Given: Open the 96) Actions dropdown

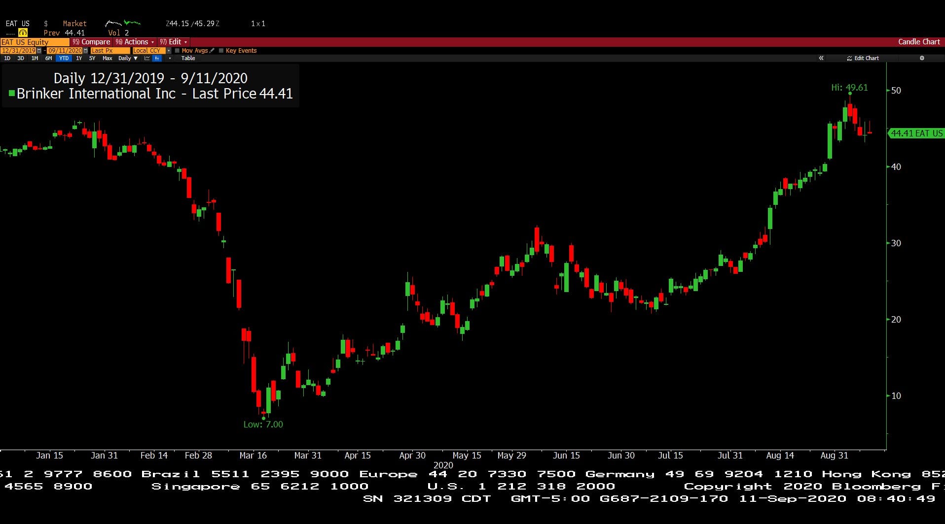Looking at the screenshot, I should [135, 42].
